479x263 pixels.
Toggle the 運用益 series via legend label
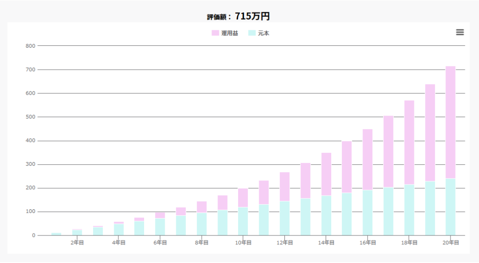pos(230,33)
